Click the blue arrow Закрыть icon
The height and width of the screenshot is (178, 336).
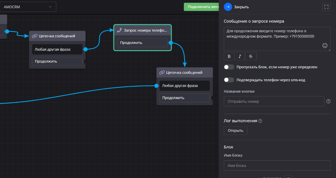click(x=228, y=7)
